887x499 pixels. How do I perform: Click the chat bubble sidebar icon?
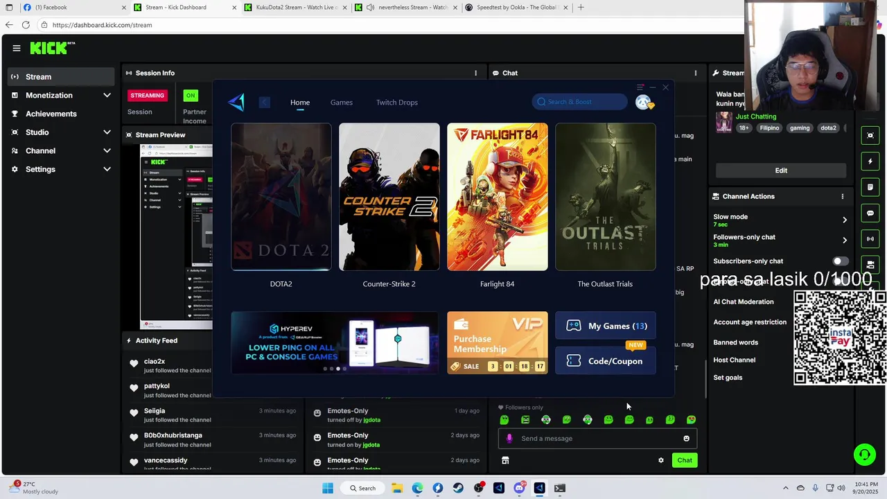[870, 213]
